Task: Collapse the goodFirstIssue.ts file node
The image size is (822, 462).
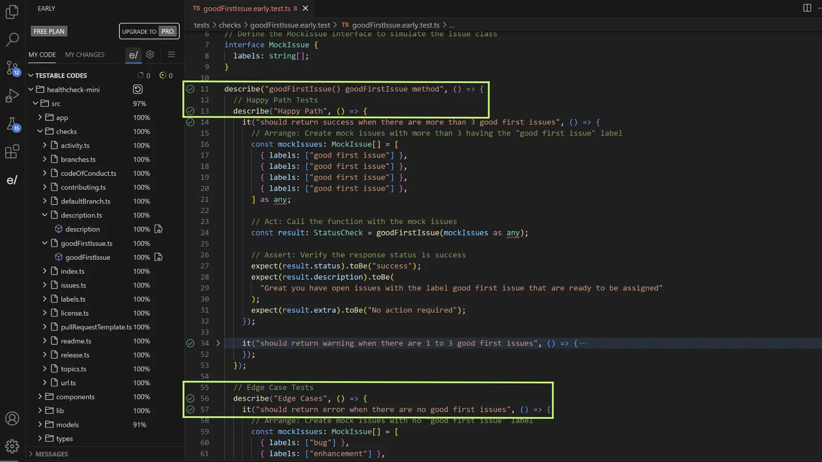Action: (x=45, y=243)
